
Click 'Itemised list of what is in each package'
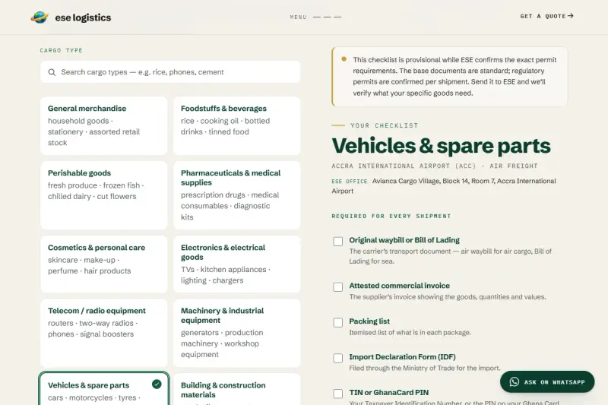pyautogui.click(x=410, y=333)
